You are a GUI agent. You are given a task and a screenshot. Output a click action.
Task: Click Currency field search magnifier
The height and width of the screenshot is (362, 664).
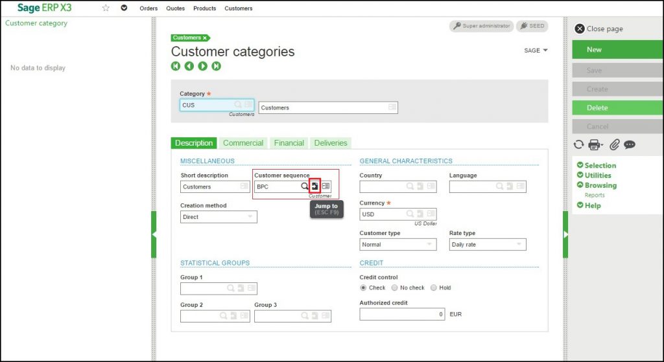(410, 214)
